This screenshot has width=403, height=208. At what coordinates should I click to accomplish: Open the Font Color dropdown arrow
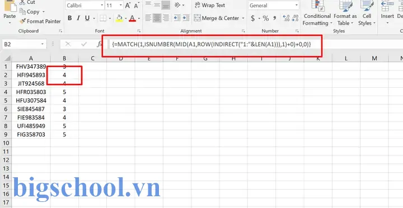click(x=139, y=18)
